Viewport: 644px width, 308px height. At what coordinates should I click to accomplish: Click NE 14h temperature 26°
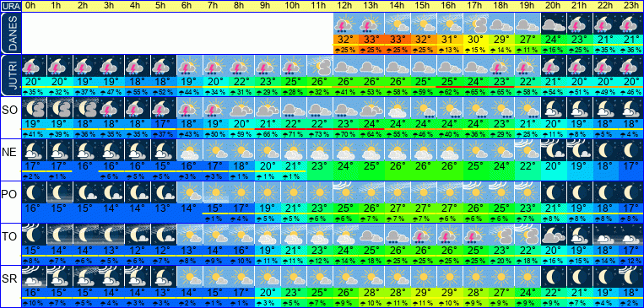click(398, 167)
